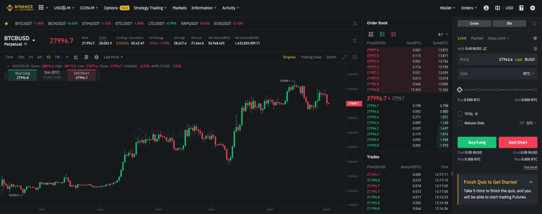Select the 4H time interval
542x214 pixels.
(39, 57)
